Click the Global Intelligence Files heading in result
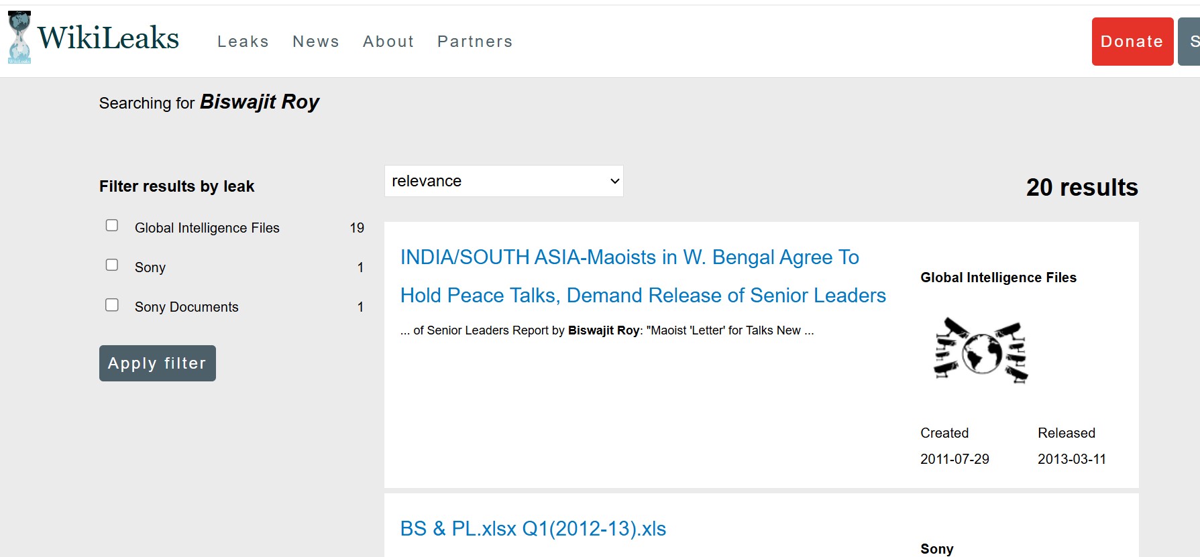 [998, 277]
